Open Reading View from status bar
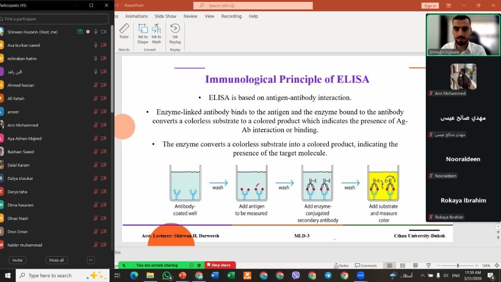 (x=415, y=266)
